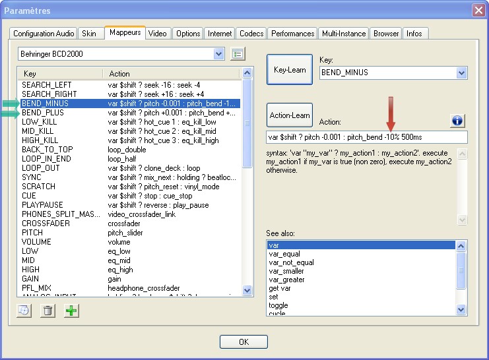This screenshot has height=360, width=489.
Task: Switch to the Configuration Audio tab
Action: tap(44, 34)
